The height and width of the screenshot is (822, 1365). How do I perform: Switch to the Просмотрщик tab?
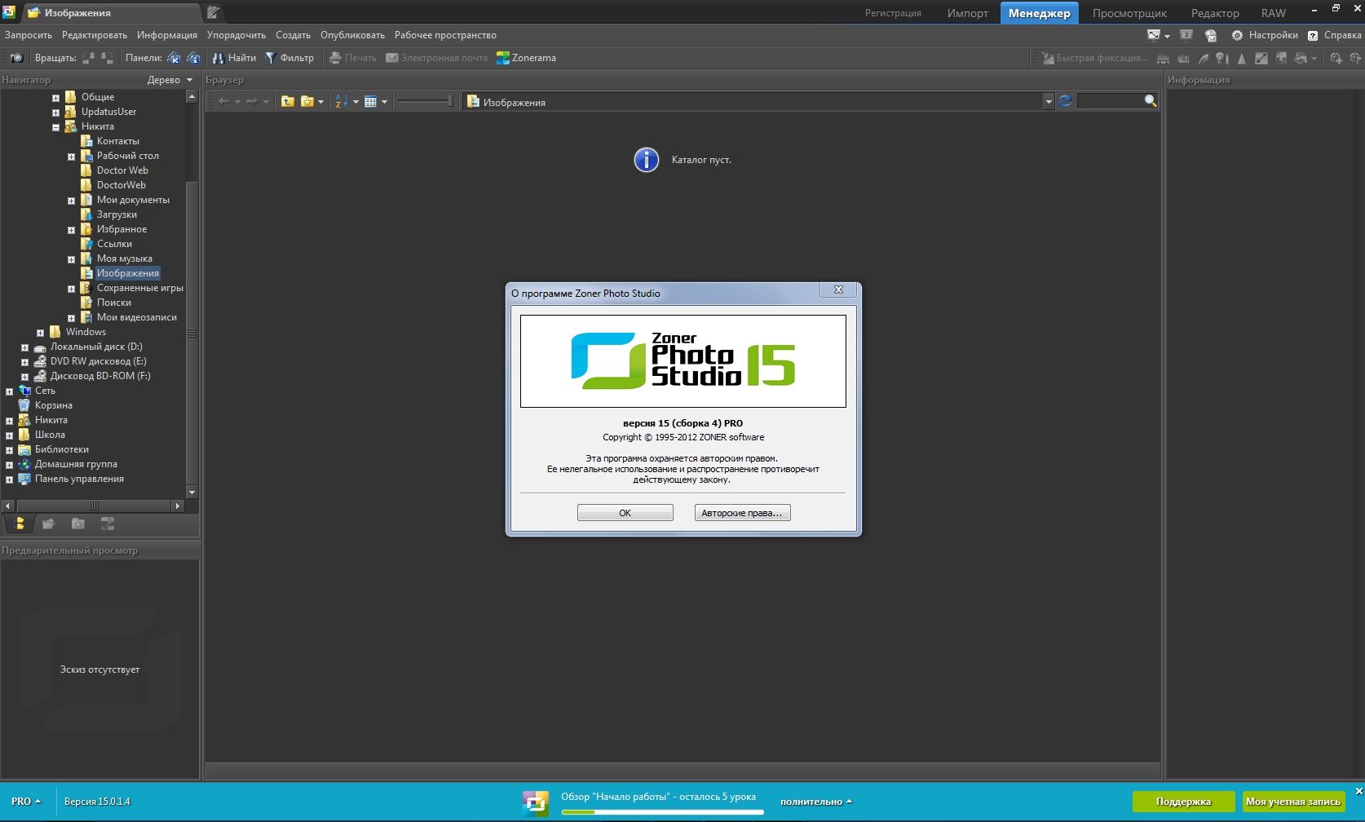click(1129, 13)
